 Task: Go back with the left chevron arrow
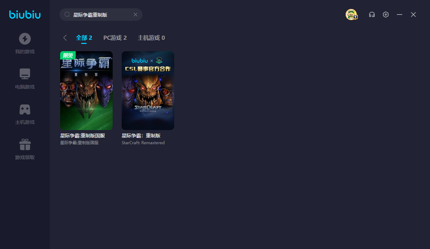(65, 38)
